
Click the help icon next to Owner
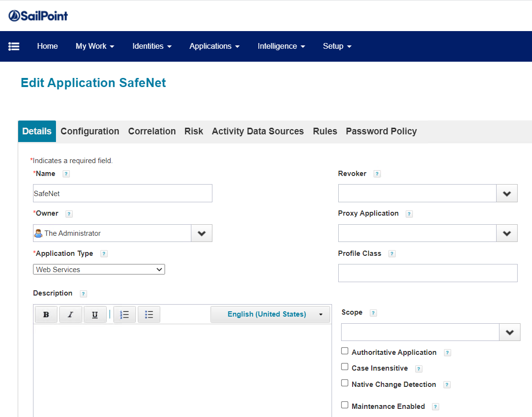[69, 214]
